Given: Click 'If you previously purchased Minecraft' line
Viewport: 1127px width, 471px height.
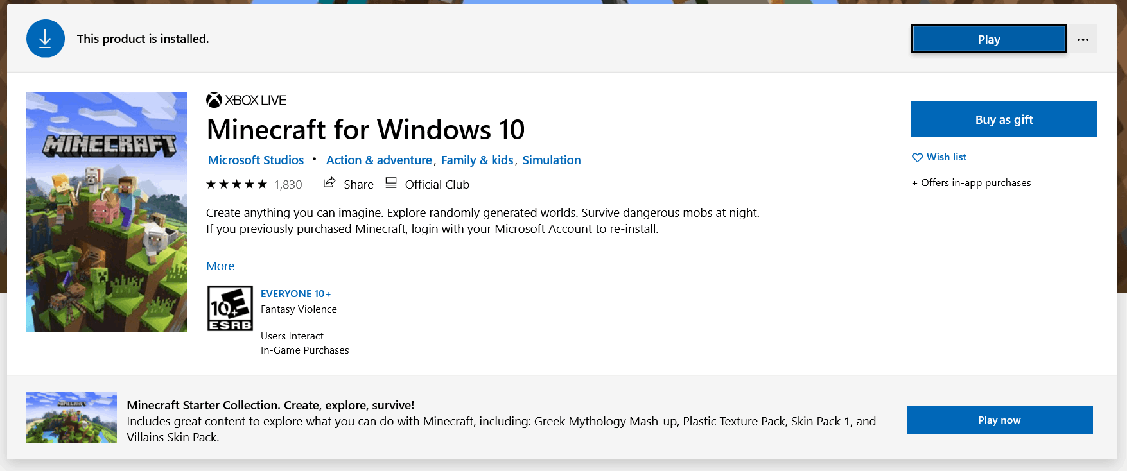Looking at the screenshot, I should [x=432, y=229].
